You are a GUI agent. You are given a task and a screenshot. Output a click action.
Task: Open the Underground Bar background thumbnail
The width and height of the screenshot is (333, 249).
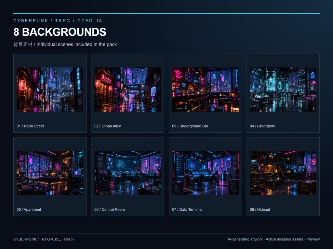[206, 89]
